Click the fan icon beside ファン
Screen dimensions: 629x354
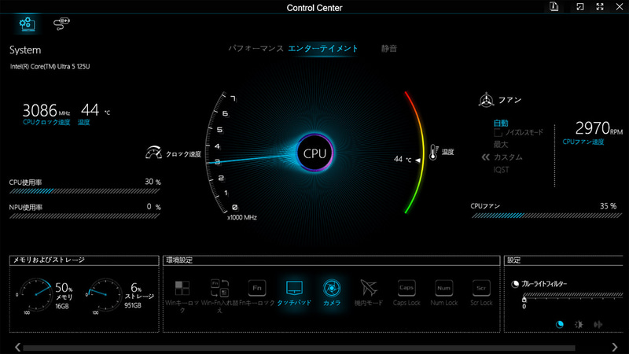pyautogui.click(x=486, y=100)
